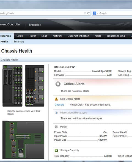Click the Virtual Disk 1 degraded message
This screenshot has width=132, height=162.
[90, 104]
